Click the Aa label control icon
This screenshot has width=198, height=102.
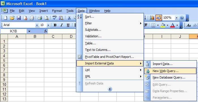pyautogui.click(x=189, y=25)
